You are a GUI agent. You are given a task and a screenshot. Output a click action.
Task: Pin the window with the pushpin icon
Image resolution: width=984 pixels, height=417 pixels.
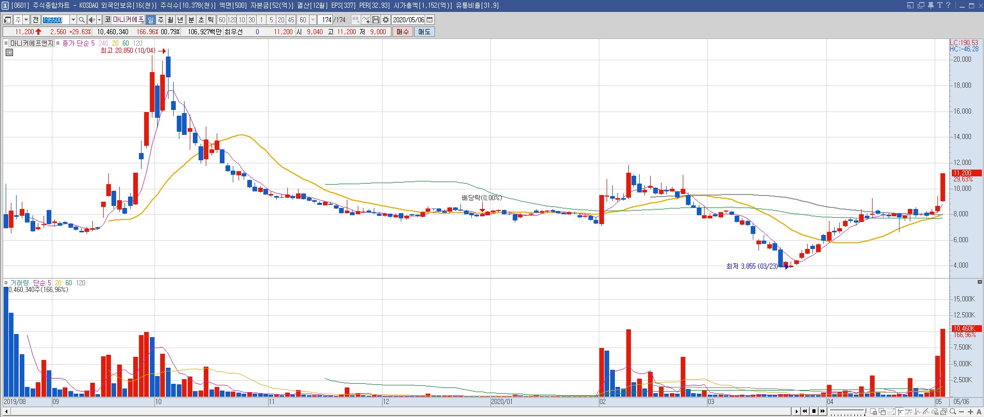coord(931,5)
